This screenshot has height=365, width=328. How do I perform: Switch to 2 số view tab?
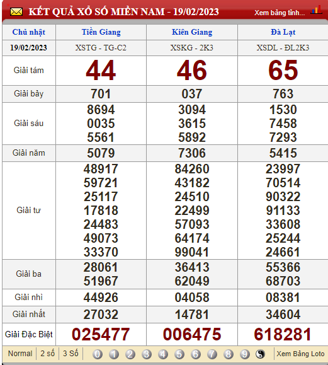coord(47,354)
